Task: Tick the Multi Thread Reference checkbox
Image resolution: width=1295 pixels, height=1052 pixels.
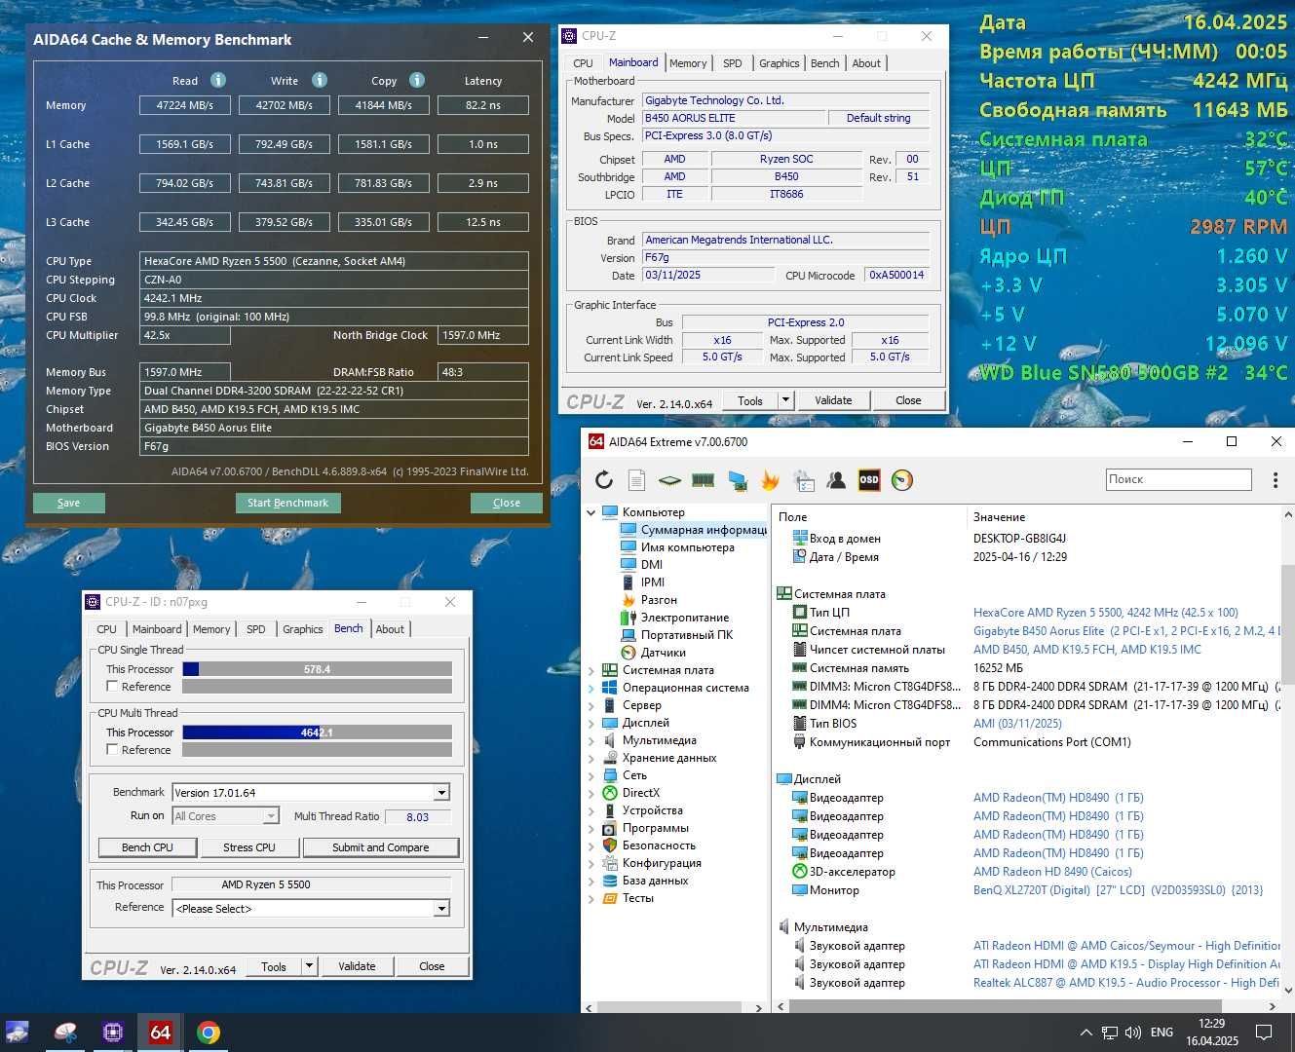Action: (112, 749)
